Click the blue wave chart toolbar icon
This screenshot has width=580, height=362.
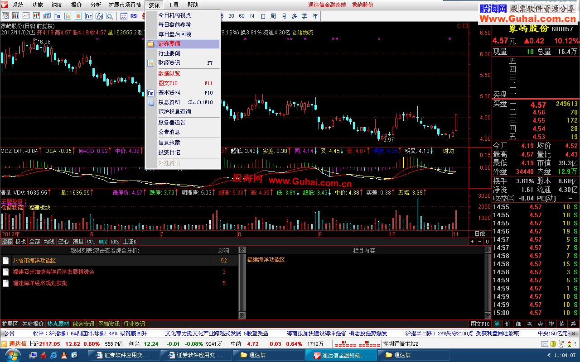click(x=124, y=16)
